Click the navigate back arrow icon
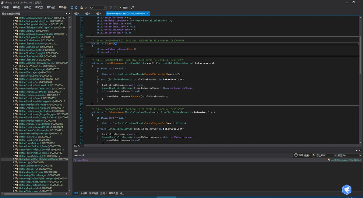 pos(72,8)
